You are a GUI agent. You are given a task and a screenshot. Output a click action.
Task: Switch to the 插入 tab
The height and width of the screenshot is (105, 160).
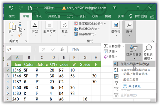pos(38,16)
